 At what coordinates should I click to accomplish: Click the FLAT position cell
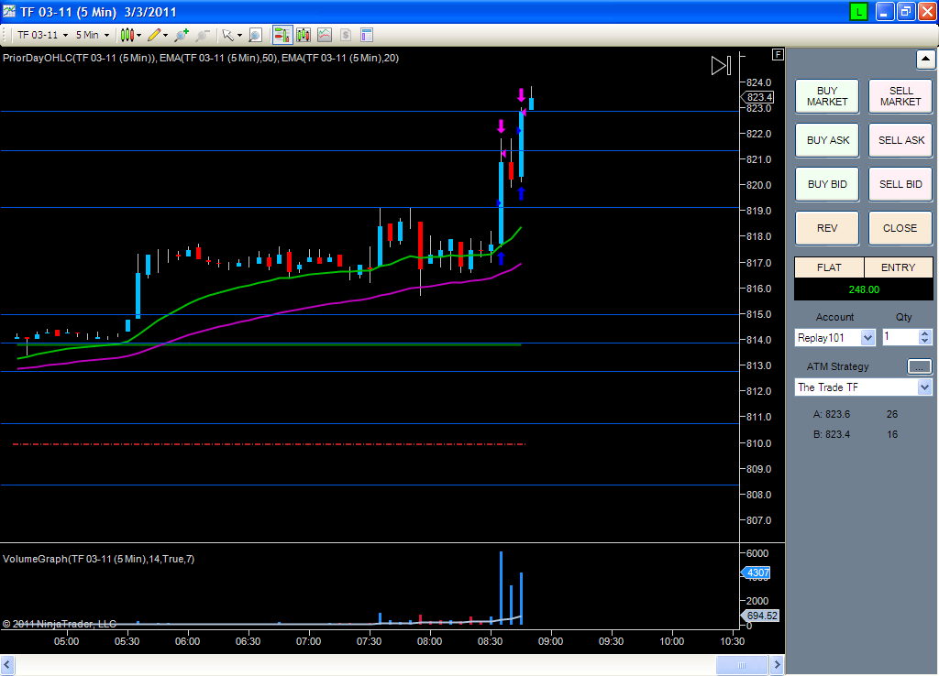pos(829,267)
